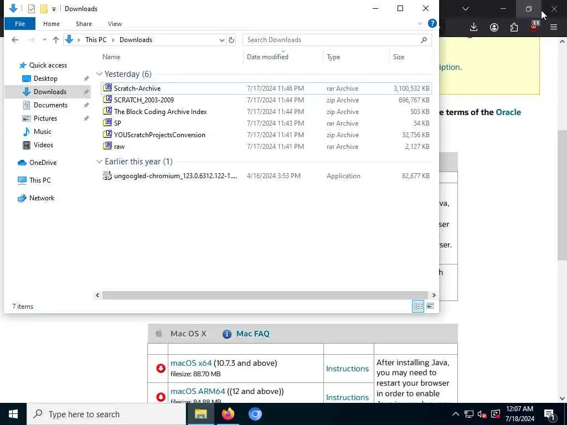This screenshot has height=425, width=567.
Task: Open Firefox extensions puzzle icon
Action: (x=514, y=27)
